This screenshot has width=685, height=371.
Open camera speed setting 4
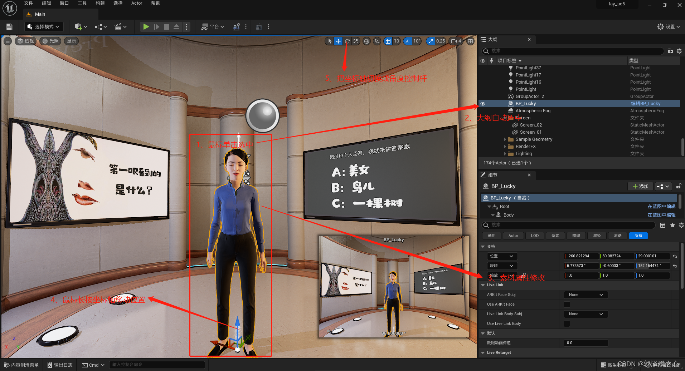[456, 41]
